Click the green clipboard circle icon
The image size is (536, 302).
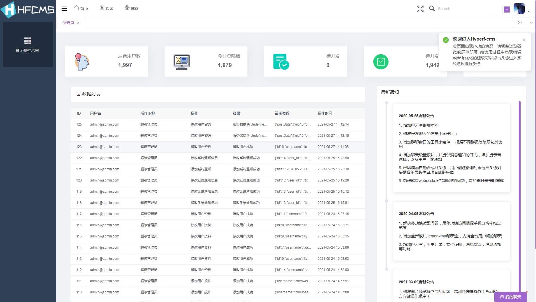click(x=381, y=62)
